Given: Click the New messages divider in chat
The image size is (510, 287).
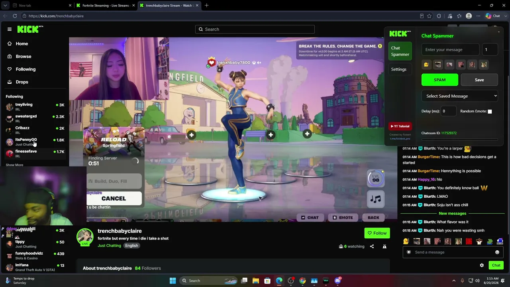Looking at the screenshot, I should point(452,214).
